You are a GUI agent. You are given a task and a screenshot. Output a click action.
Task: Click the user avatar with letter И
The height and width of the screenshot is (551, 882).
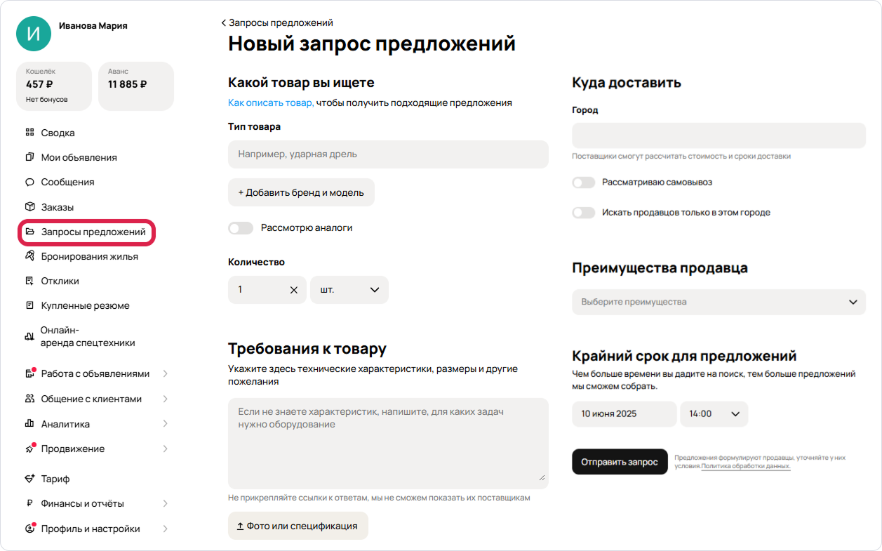point(34,34)
